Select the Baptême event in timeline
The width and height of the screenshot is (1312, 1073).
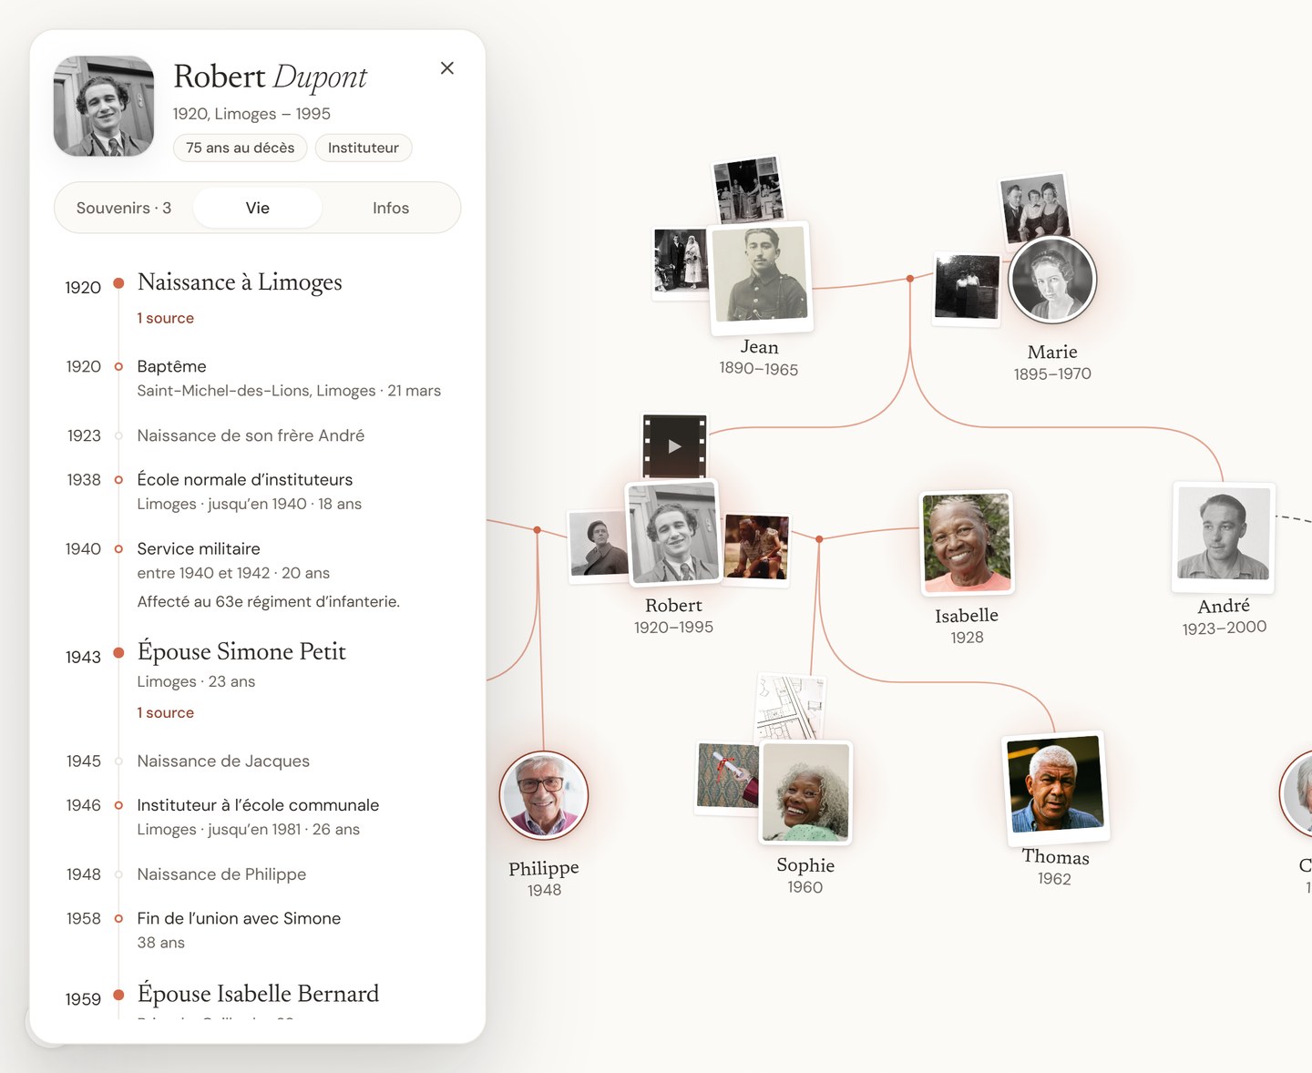pyautogui.click(x=171, y=366)
